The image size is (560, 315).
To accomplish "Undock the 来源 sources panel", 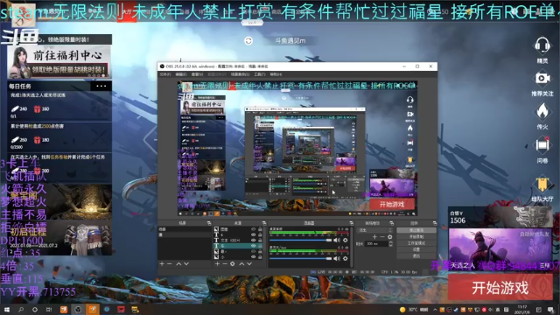I will (264, 223).
